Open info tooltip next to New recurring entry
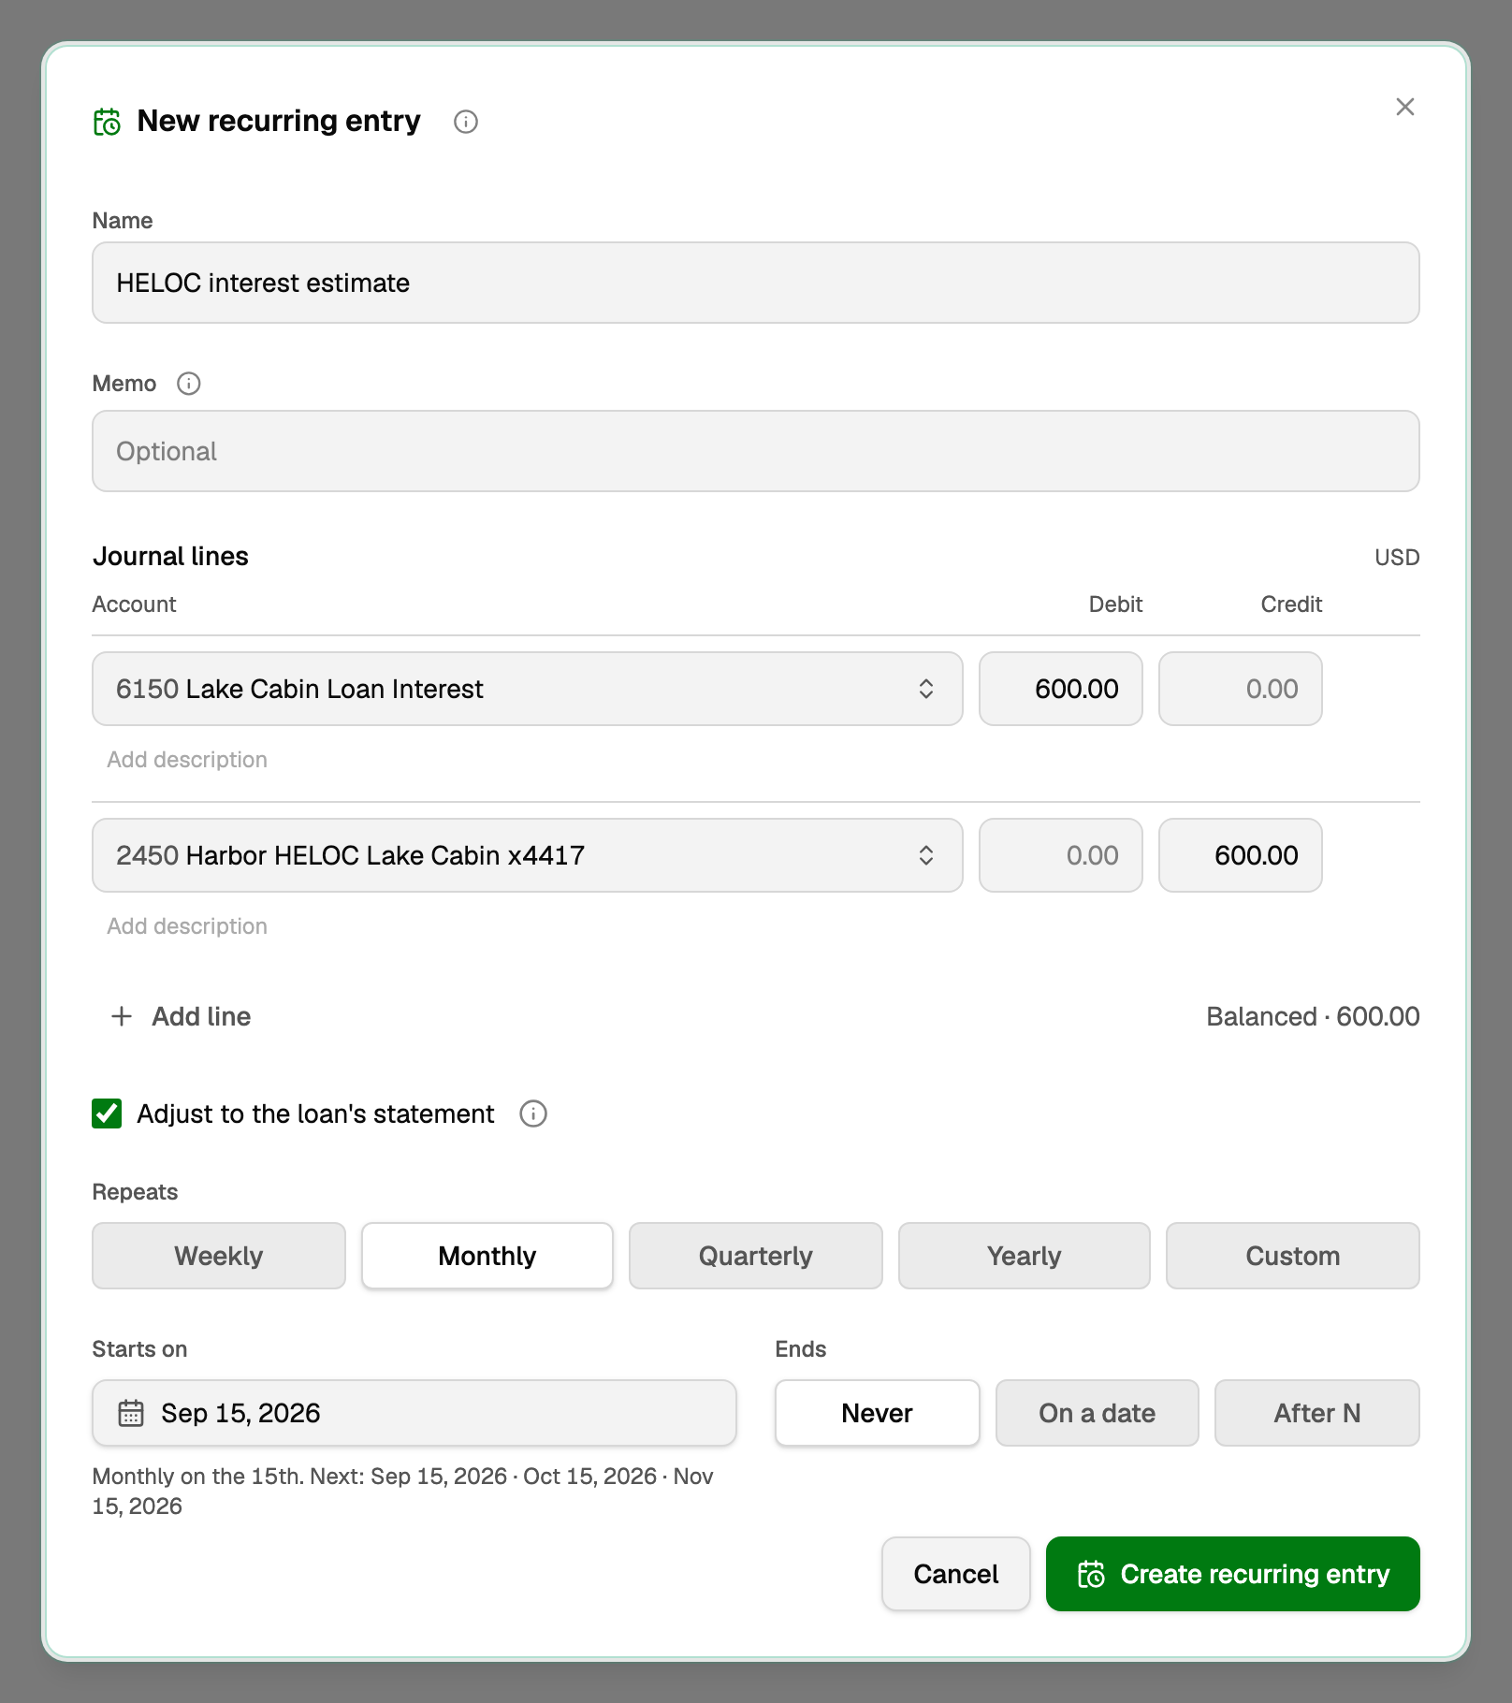The width and height of the screenshot is (1512, 1703). pos(466,122)
